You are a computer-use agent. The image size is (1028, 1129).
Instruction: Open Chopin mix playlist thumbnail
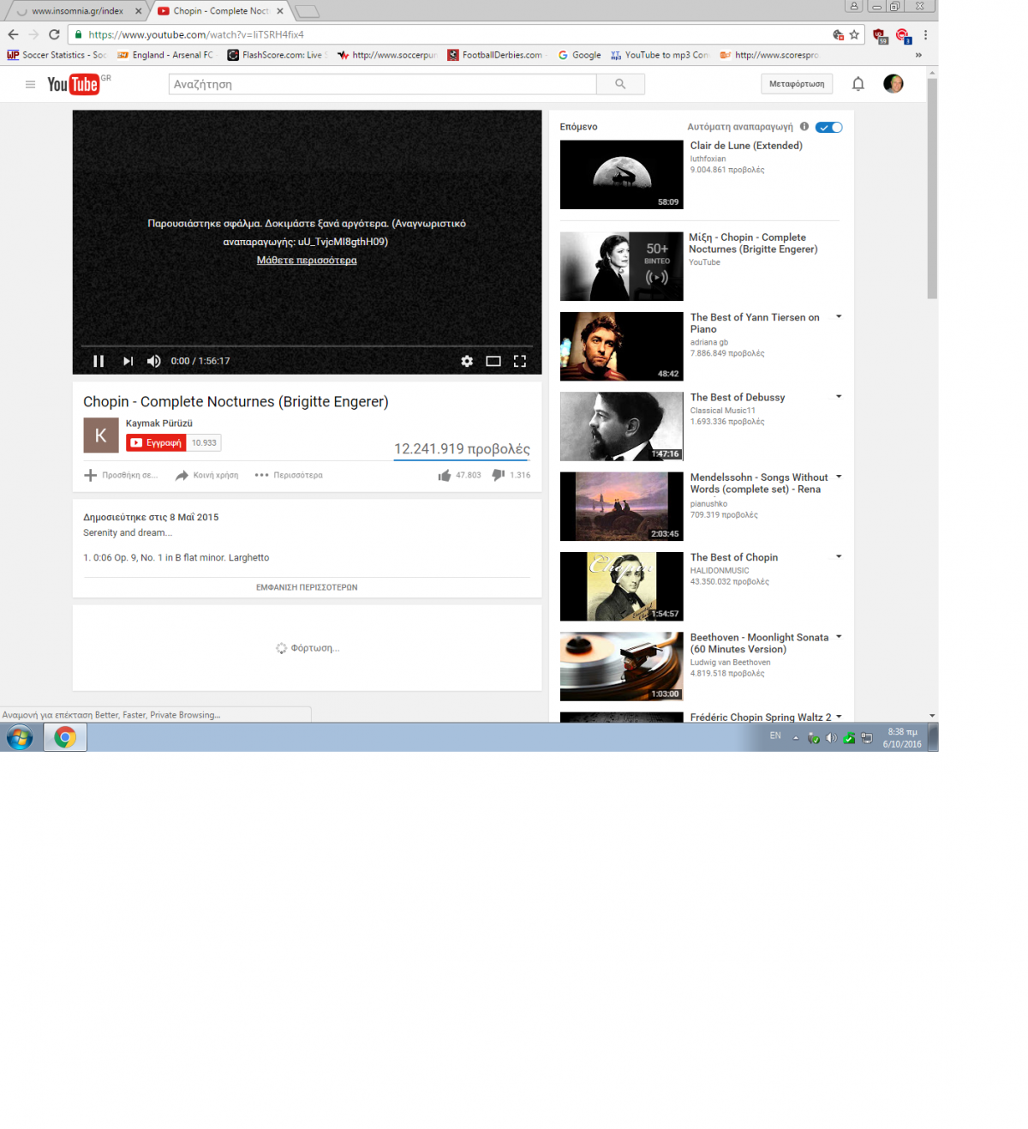click(622, 267)
